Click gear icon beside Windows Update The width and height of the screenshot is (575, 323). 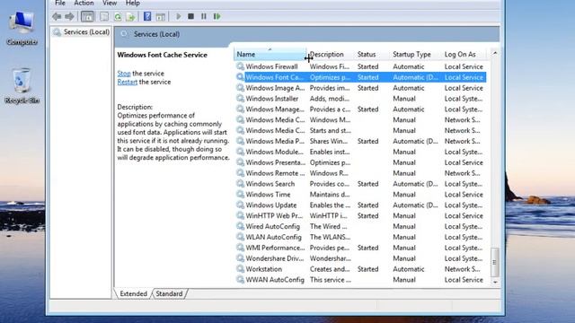tap(240, 205)
